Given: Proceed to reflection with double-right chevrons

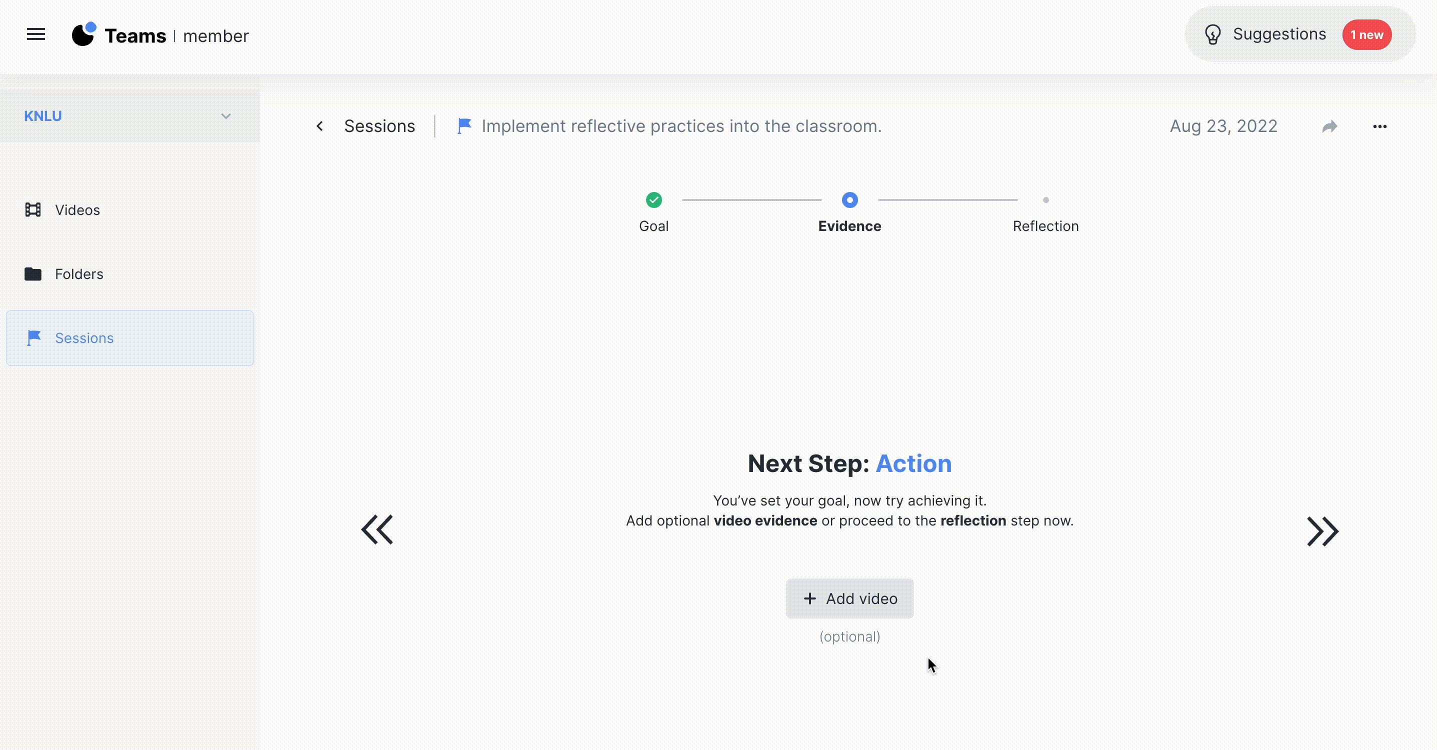Looking at the screenshot, I should (1322, 531).
